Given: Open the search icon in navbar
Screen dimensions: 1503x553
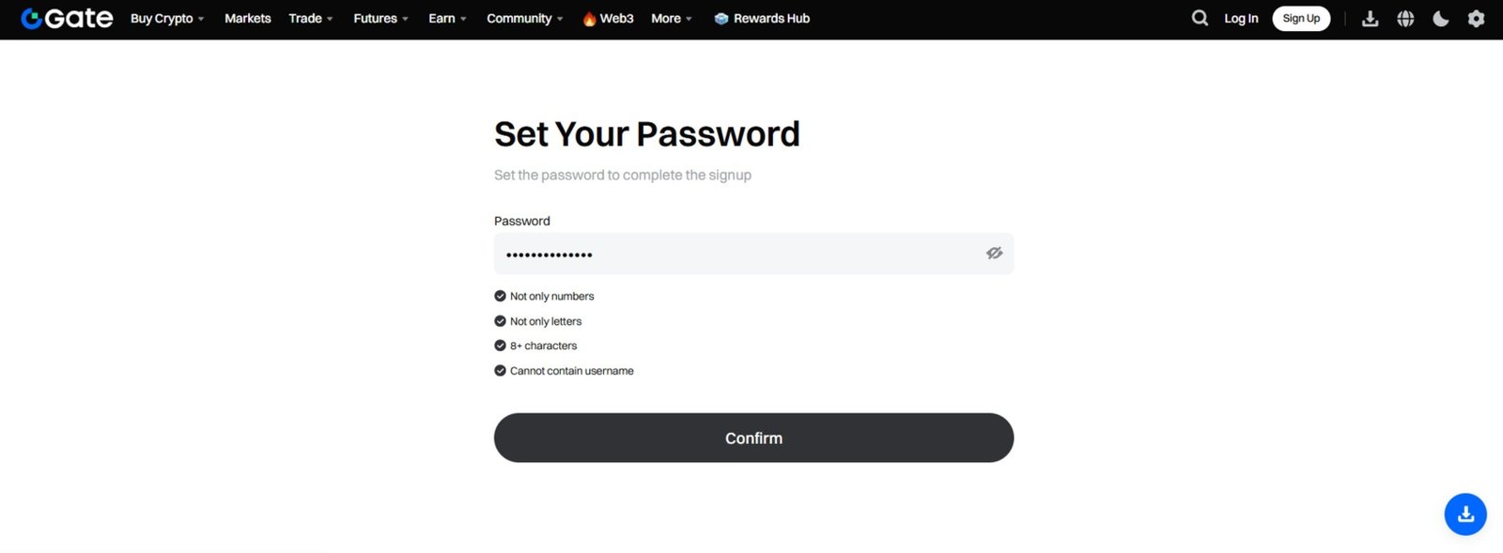Looking at the screenshot, I should click(x=1200, y=18).
